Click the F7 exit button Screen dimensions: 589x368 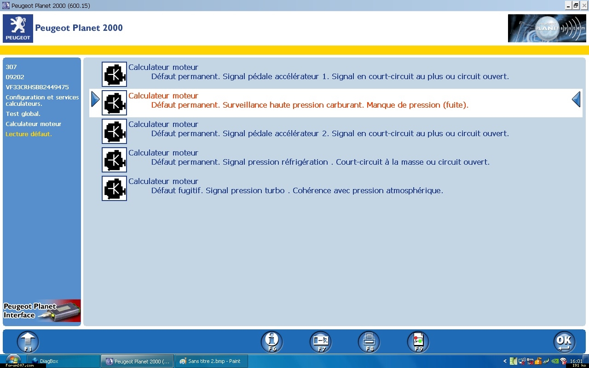pos(321,342)
